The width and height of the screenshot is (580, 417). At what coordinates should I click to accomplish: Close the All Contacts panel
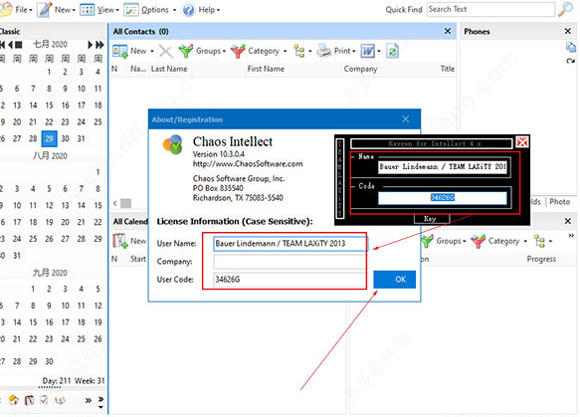(x=448, y=32)
